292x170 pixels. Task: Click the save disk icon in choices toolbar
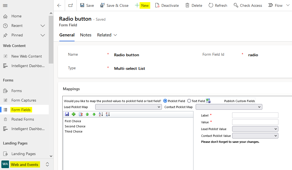tap(67, 114)
